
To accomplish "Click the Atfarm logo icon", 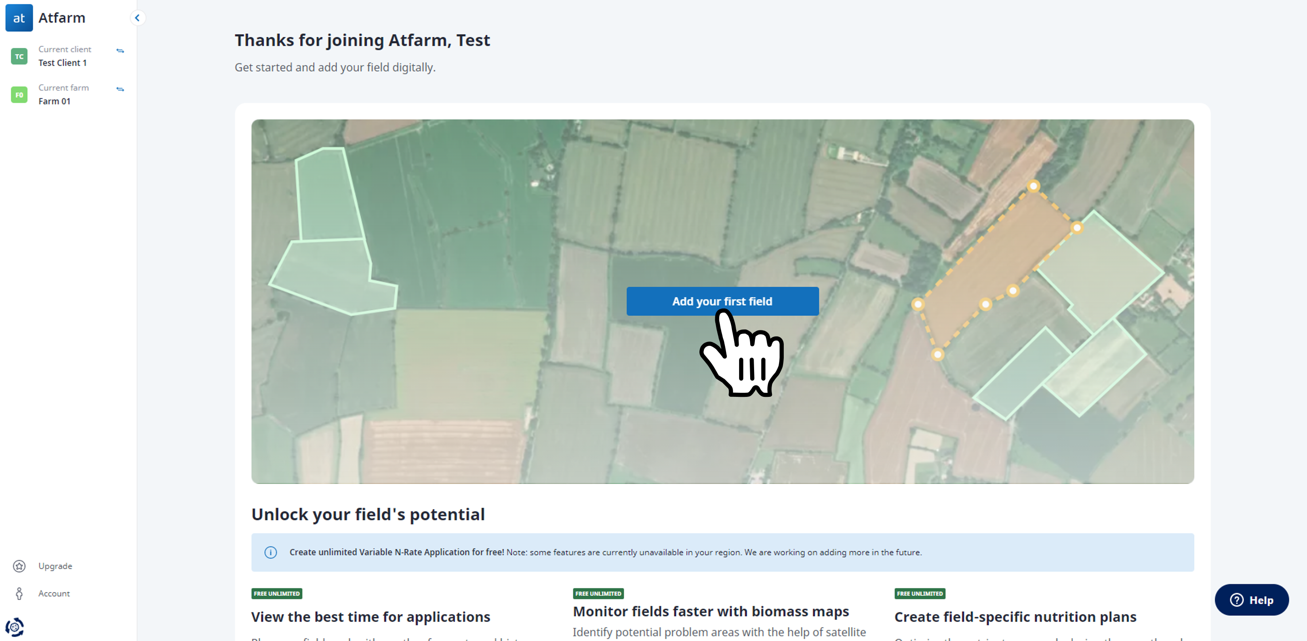I will 19,18.
